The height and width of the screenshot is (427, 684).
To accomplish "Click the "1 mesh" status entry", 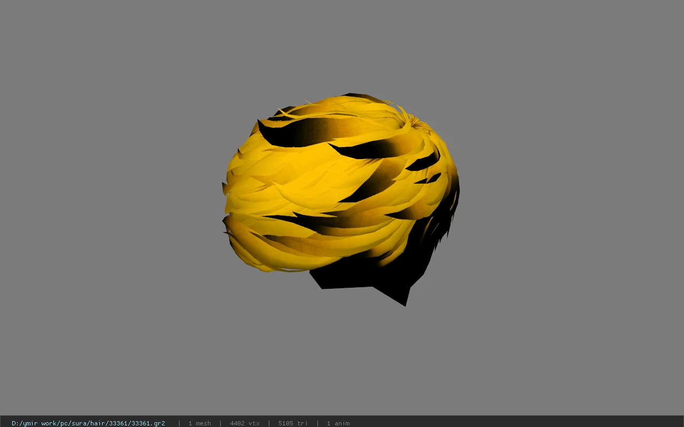I will coord(199,423).
